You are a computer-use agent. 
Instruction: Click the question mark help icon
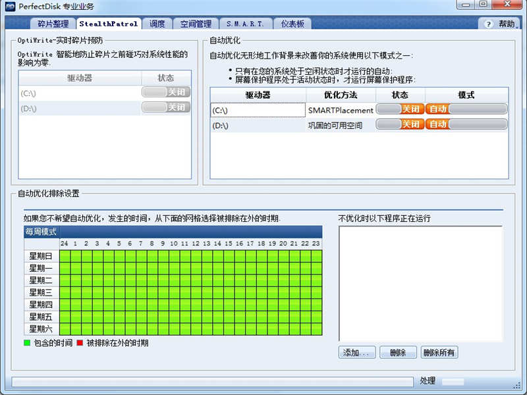488,24
